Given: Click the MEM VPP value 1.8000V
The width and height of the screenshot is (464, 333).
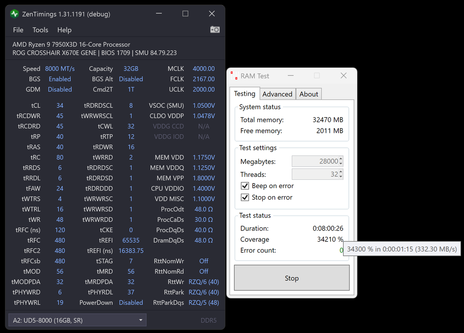Looking at the screenshot, I should pos(204,178).
